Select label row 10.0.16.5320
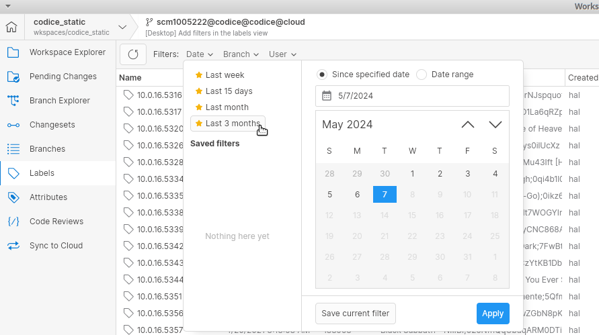Viewport: 599px width, 335px height. (x=160, y=129)
